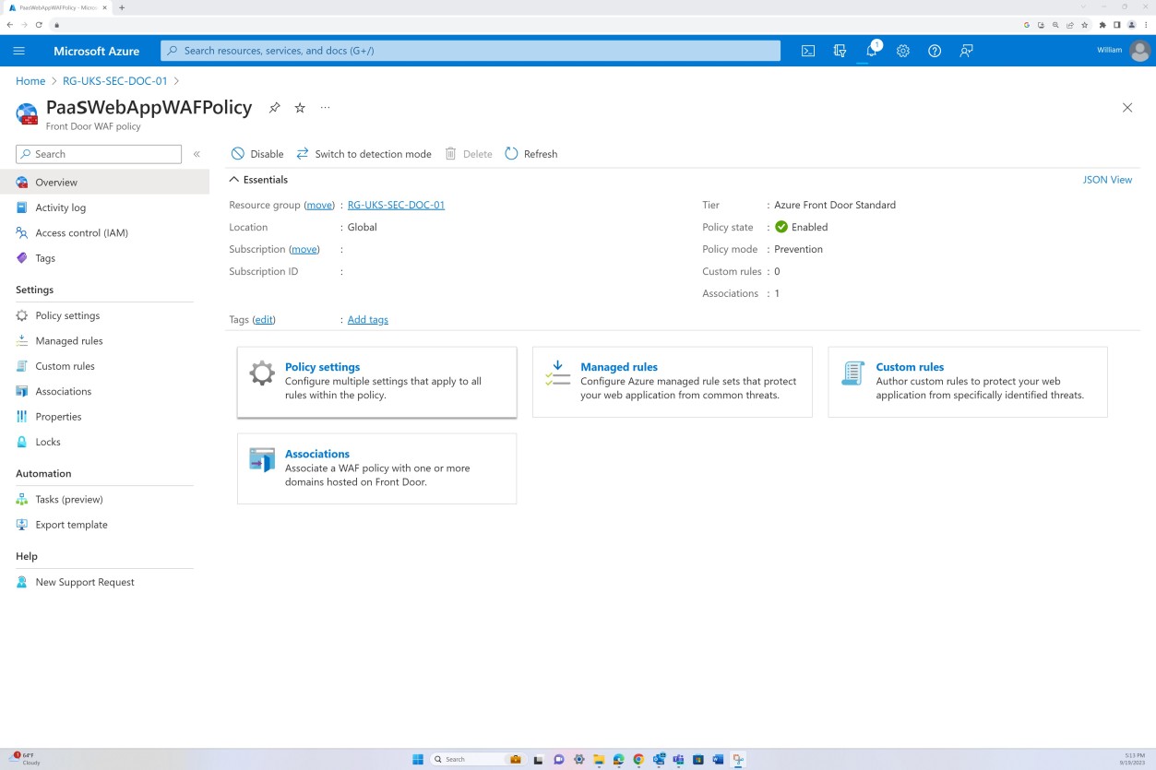
Task: Mark PaaSWebAppWAFPolicy as favorite with the star
Action: pyautogui.click(x=299, y=108)
